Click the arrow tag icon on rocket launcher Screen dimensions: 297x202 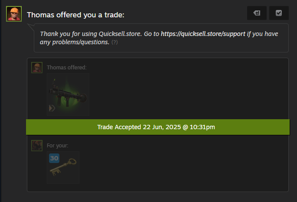52,108
